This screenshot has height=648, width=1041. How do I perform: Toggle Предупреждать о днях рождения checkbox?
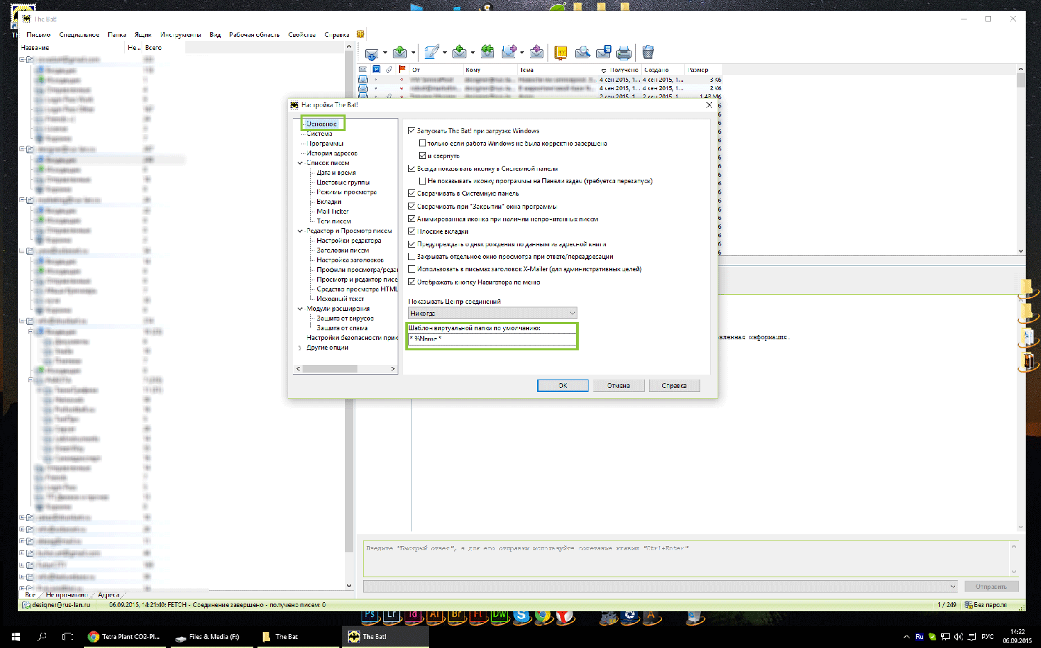click(x=412, y=244)
